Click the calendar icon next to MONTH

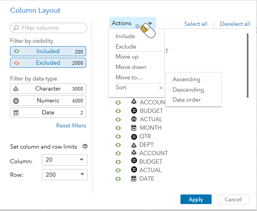click(134, 128)
